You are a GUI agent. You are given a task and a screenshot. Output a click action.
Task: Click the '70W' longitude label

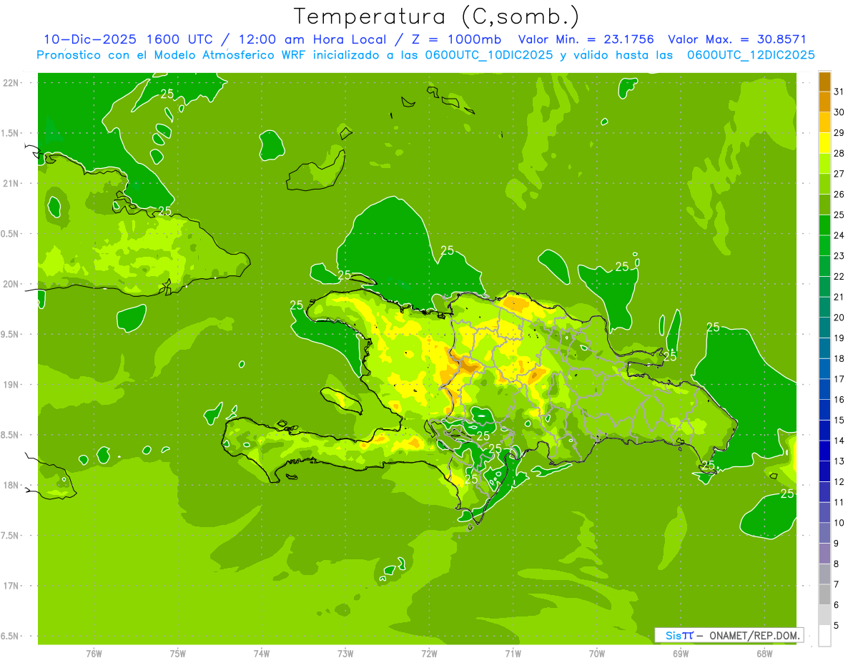click(x=597, y=653)
